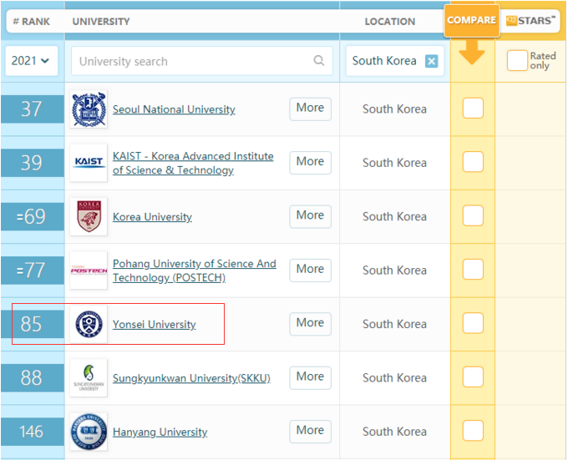Click rank 37 cell

pos(32,109)
